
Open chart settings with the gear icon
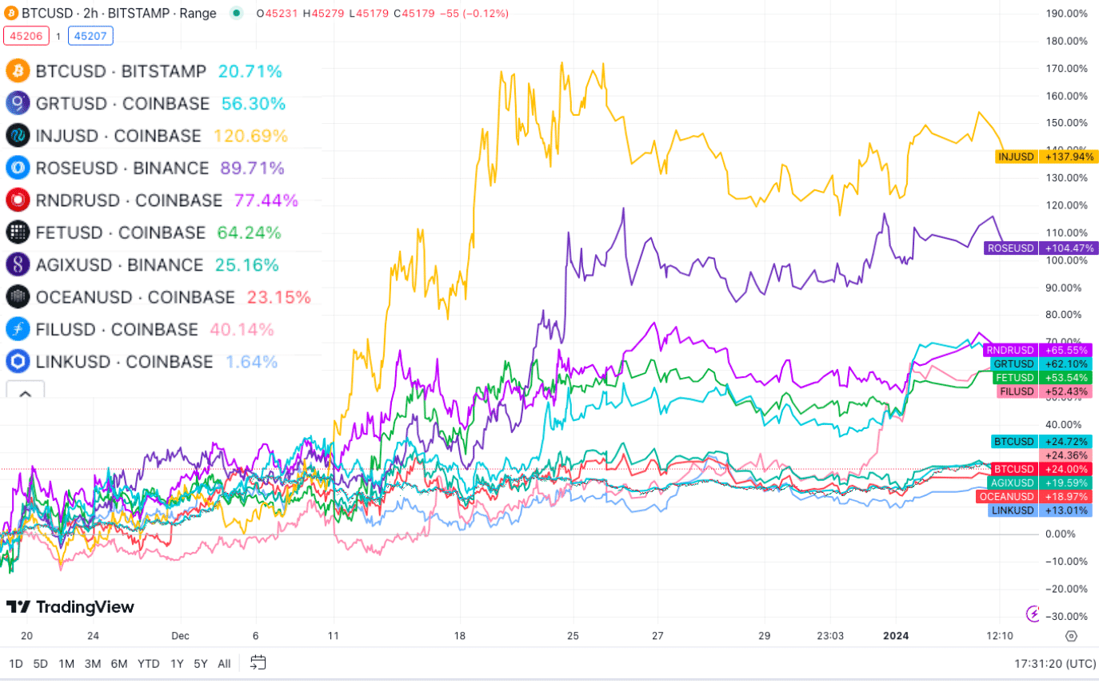(x=1072, y=635)
